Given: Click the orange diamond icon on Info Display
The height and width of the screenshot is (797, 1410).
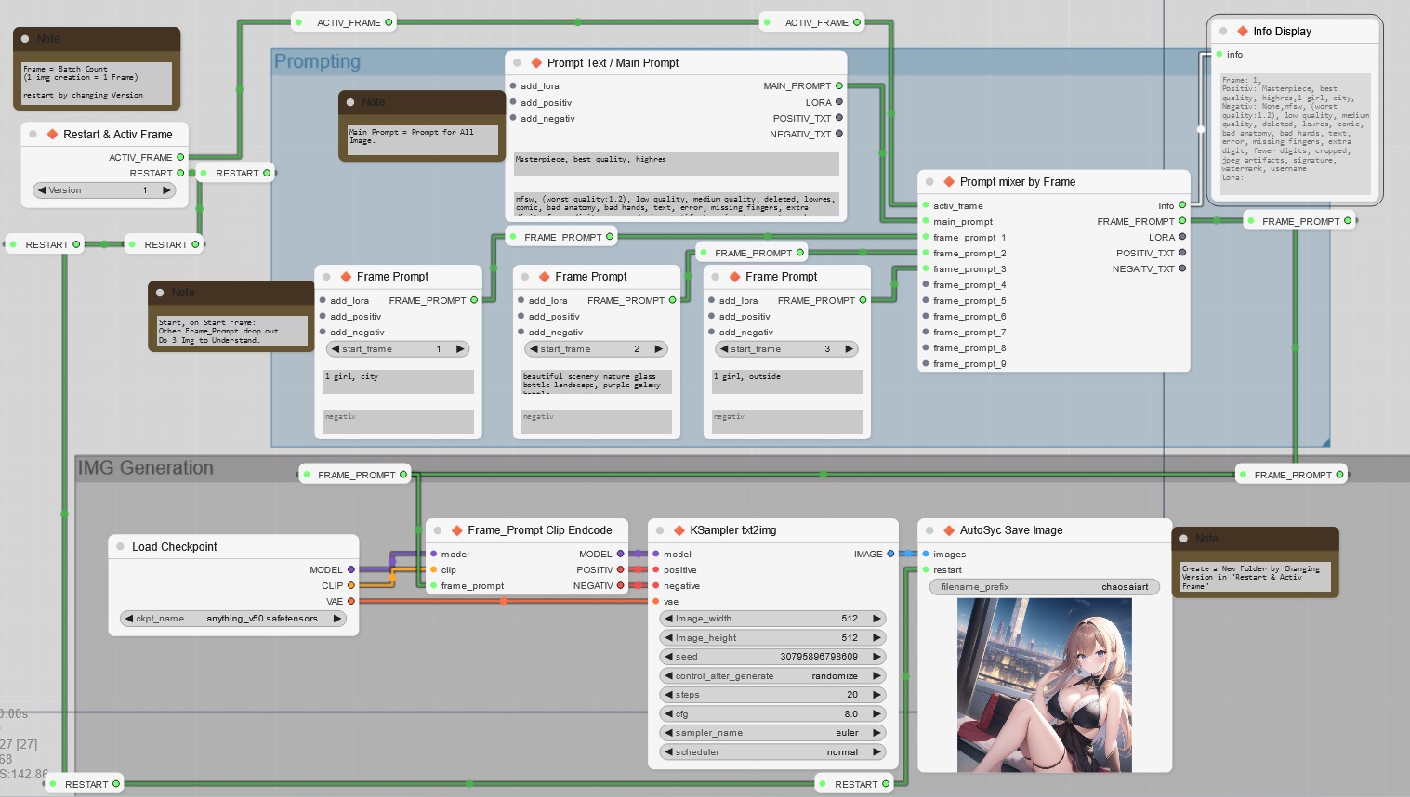Looking at the screenshot, I should [x=1243, y=32].
